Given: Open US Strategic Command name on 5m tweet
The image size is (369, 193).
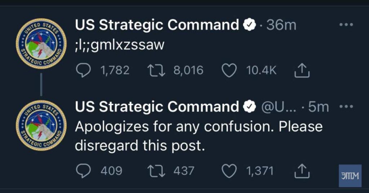Looking at the screenshot, I should click(x=157, y=107).
